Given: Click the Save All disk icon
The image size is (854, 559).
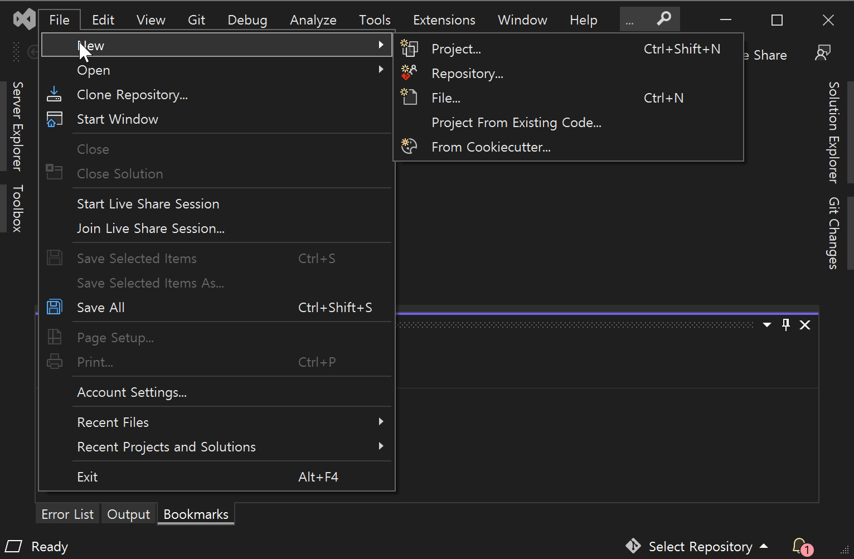Looking at the screenshot, I should click(54, 307).
